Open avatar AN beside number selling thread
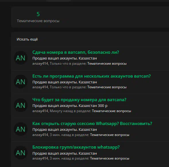The image size is (169, 167). [x=21, y=105]
